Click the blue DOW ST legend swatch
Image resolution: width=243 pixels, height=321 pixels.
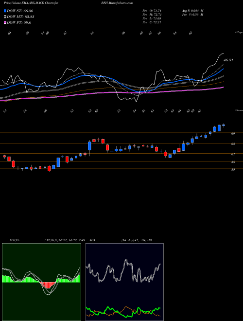pos(5,11)
